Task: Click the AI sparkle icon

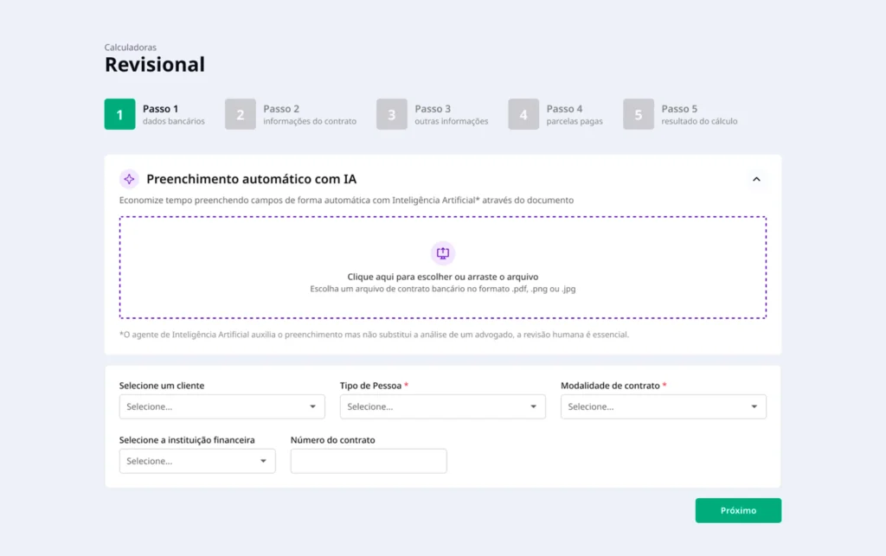Action: coord(129,179)
